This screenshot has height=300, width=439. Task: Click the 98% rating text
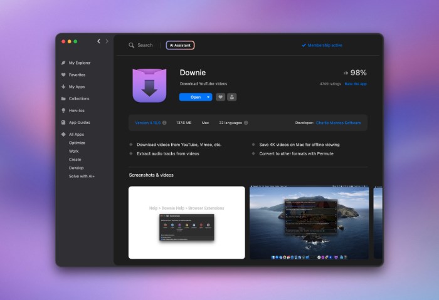click(x=358, y=73)
